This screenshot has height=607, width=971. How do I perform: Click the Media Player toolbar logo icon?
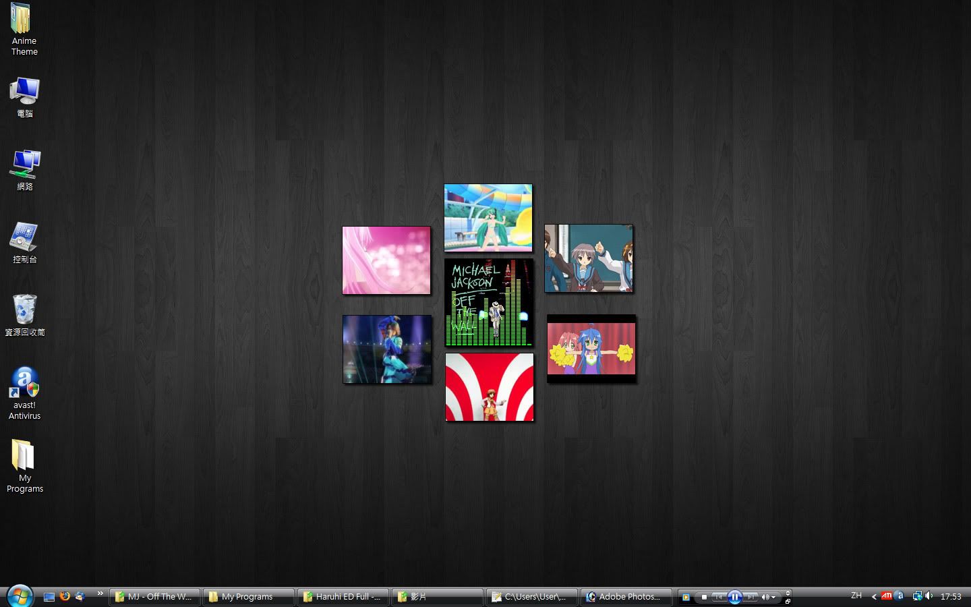(x=686, y=597)
